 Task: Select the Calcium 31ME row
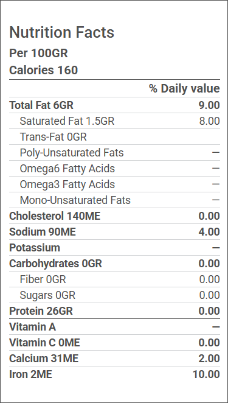(x=114, y=359)
